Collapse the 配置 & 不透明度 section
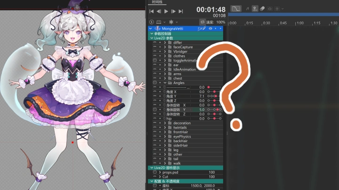The image size is (339, 190). click(x=152, y=182)
